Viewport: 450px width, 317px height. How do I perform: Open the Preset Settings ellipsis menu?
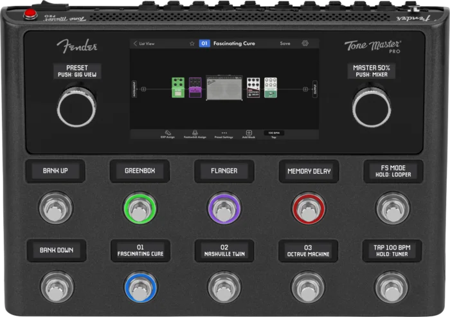tap(224, 132)
